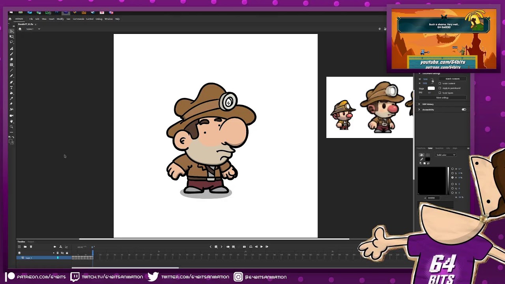Open the Scene 1 dropdown
This screenshot has width=505, height=284.
click(x=39, y=29)
